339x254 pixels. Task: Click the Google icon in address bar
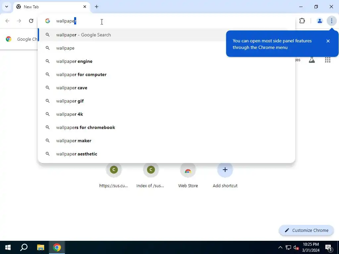pyautogui.click(x=48, y=21)
